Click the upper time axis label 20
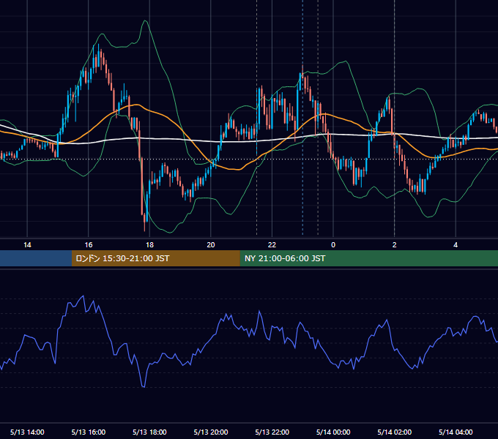 [211, 245]
